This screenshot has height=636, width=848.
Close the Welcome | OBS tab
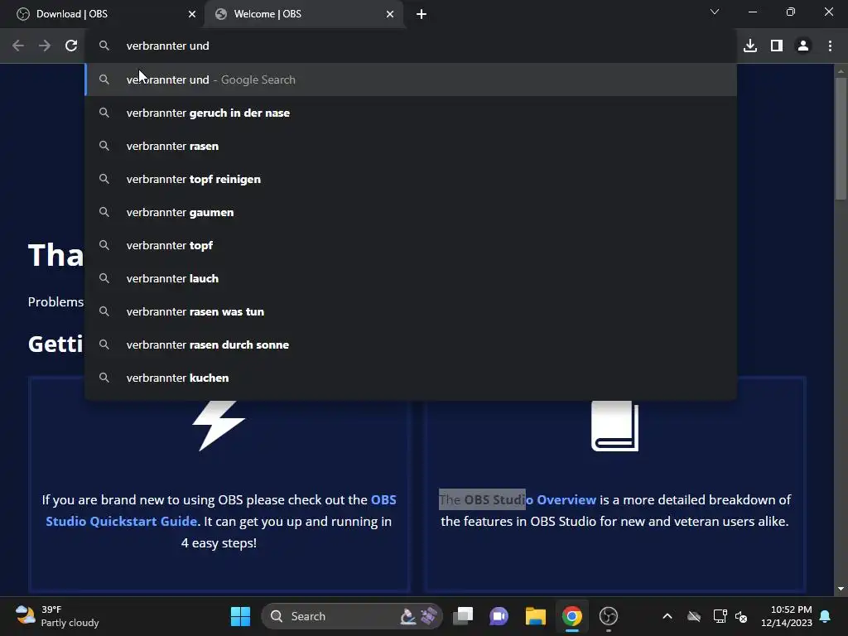pyautogui.click(x=390, y=14)
